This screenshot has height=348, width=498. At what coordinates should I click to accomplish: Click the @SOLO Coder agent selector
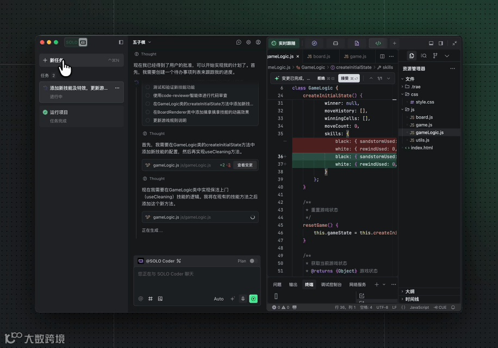159,261
